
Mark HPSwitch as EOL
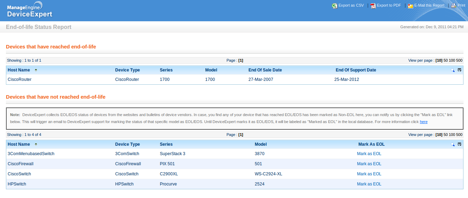point(369,184)
